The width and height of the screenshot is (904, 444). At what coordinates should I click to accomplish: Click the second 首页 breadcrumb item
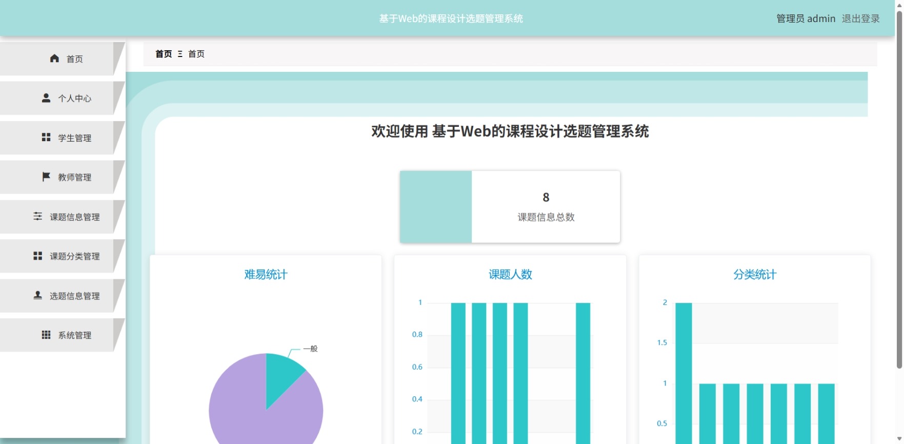(196, 54)
